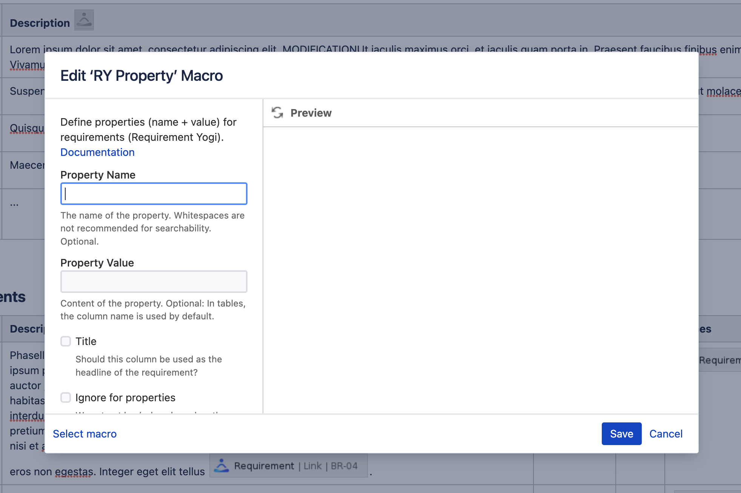Click inside the Property Value field

click(x=153, y=281)
